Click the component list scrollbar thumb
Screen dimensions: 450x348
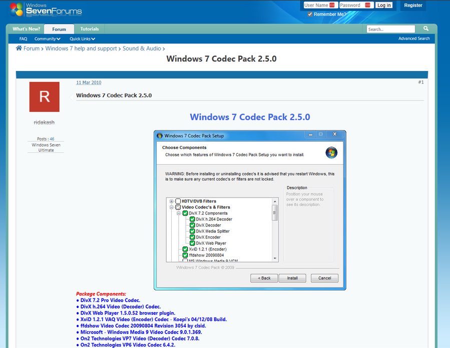pos(275,212)
